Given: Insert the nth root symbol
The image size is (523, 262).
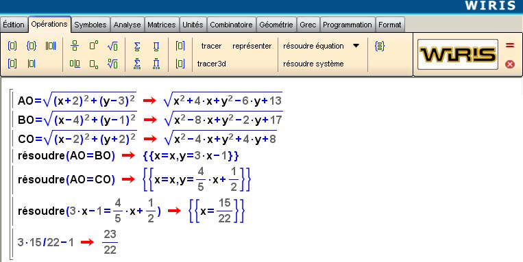Looking at the screenshot, I should point(112,64).
